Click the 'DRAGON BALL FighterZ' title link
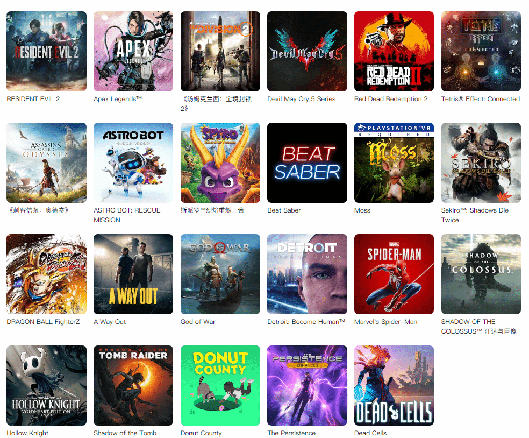 coord(43,322)
